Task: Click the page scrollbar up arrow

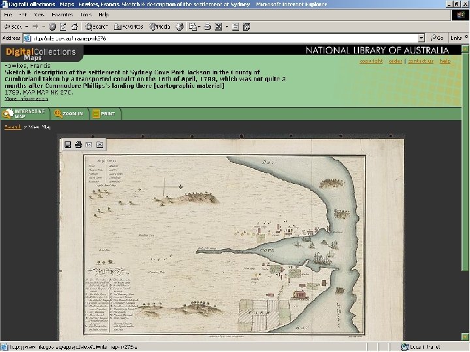Action: 465,48
